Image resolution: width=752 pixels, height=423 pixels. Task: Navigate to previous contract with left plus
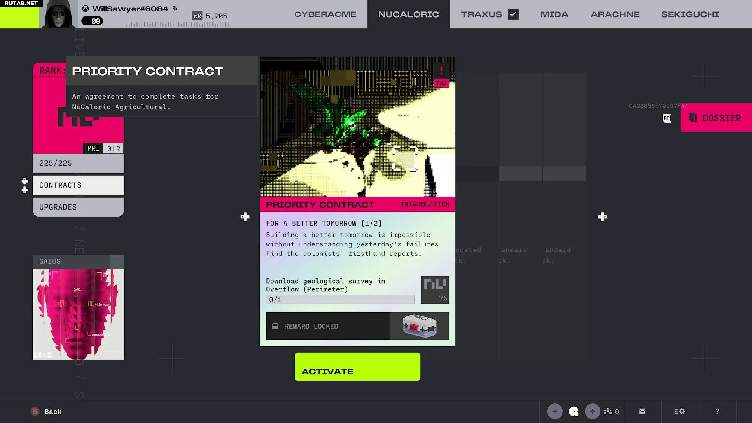245,217
